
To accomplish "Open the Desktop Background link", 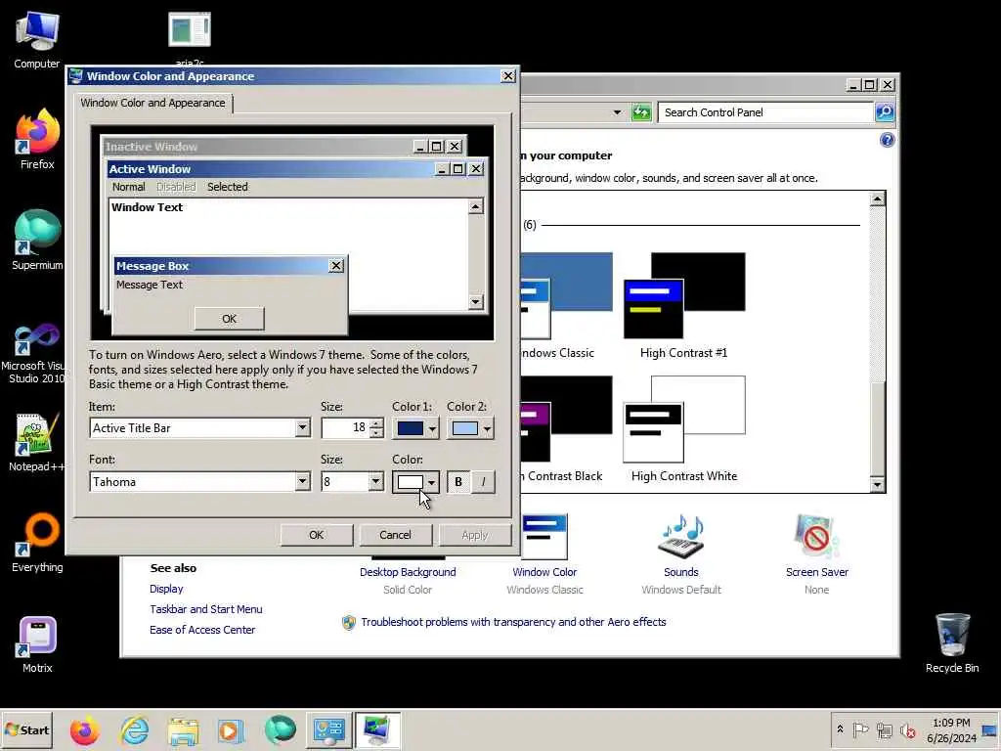I will pyautogui.click(x=408, y=572).
